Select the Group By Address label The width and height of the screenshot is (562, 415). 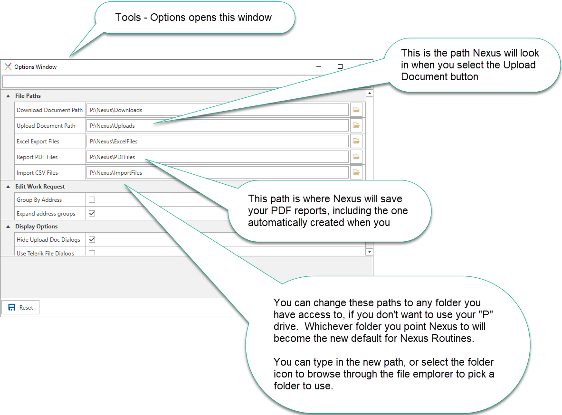coord(39,200)
